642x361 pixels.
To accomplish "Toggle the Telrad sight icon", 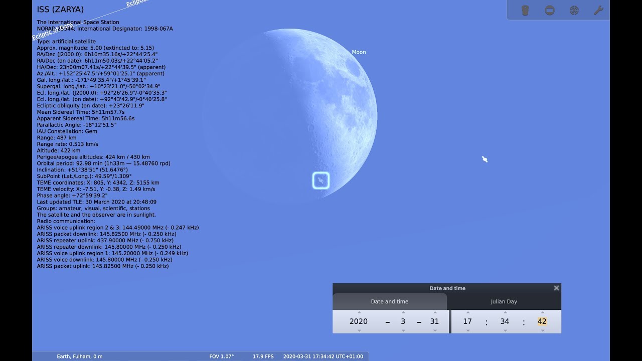I will pos(574,10).
